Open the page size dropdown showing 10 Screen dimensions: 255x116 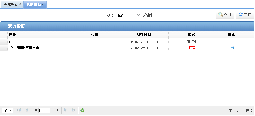tap(7, 110)
